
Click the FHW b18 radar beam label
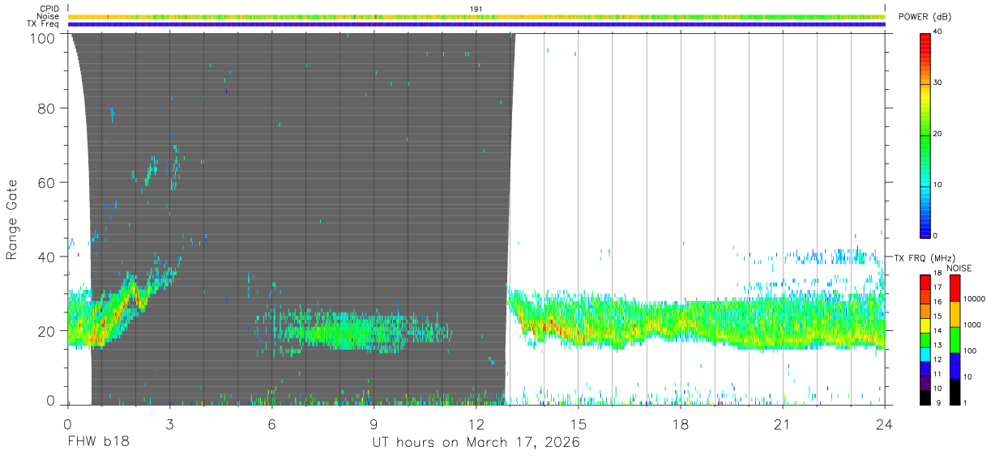coord(98,442)
